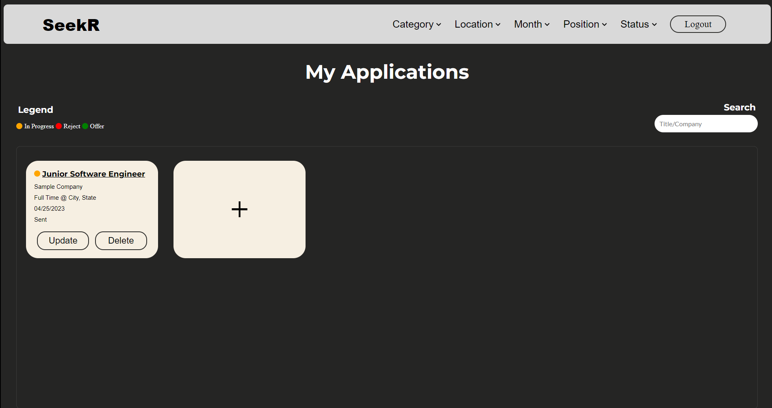Viewport: 772px width, 408px height.
Task: Click the green Offer legend dot
Action: pyautogui.click(x=85, y=126)
